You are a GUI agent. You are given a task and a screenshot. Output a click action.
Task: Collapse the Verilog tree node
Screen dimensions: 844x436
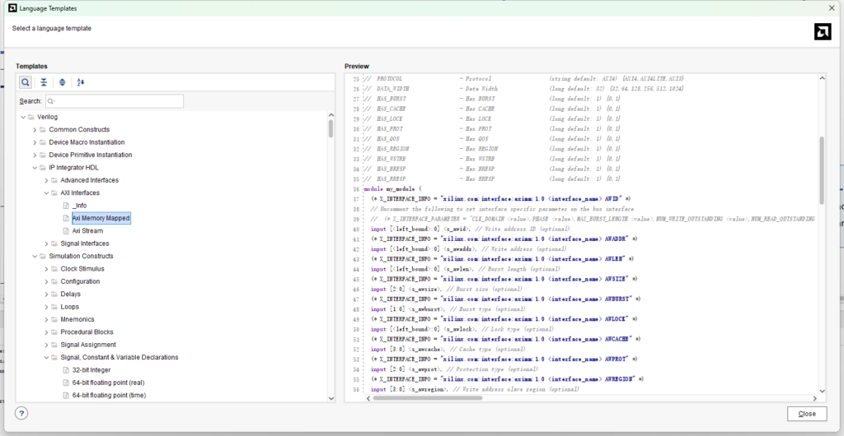click(22, 117)
